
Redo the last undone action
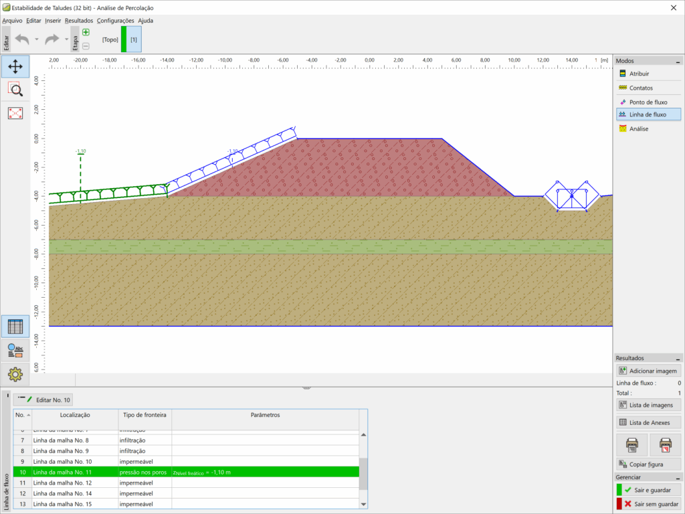pyautogui.click(x=52, y=39)
